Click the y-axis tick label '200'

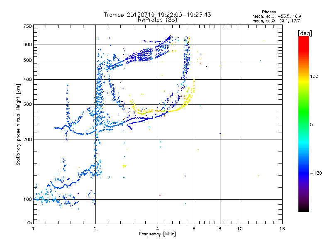click(x=28, y=139)
